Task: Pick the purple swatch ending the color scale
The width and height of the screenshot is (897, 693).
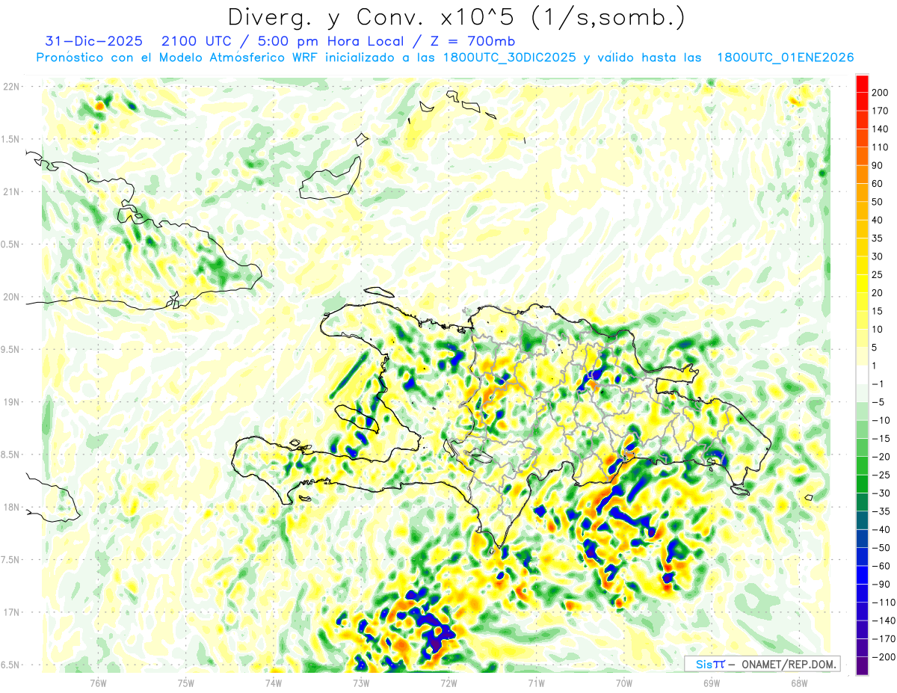Action: 862,665
